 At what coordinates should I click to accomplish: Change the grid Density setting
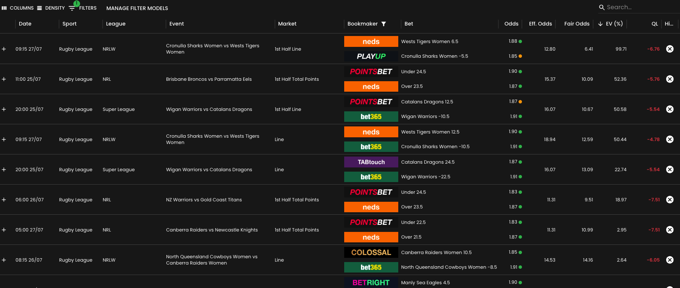pyautogui.click(x=51, y=8)
